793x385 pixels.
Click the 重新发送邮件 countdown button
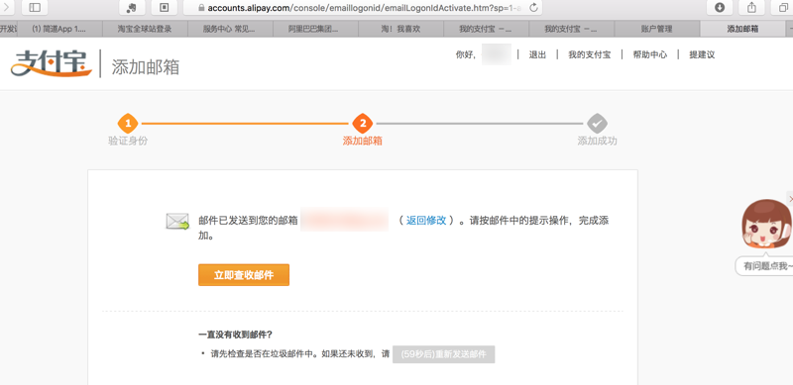[443, 354]
